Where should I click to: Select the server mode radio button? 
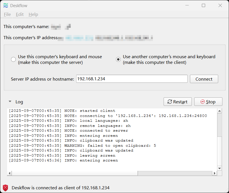(x=13, y=59)
